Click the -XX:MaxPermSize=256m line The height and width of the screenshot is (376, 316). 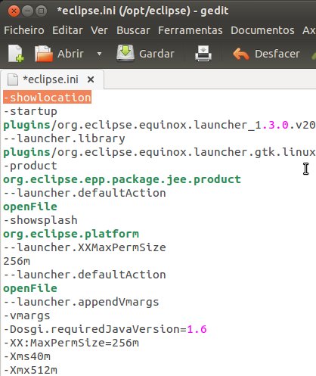tap(71, 343)
